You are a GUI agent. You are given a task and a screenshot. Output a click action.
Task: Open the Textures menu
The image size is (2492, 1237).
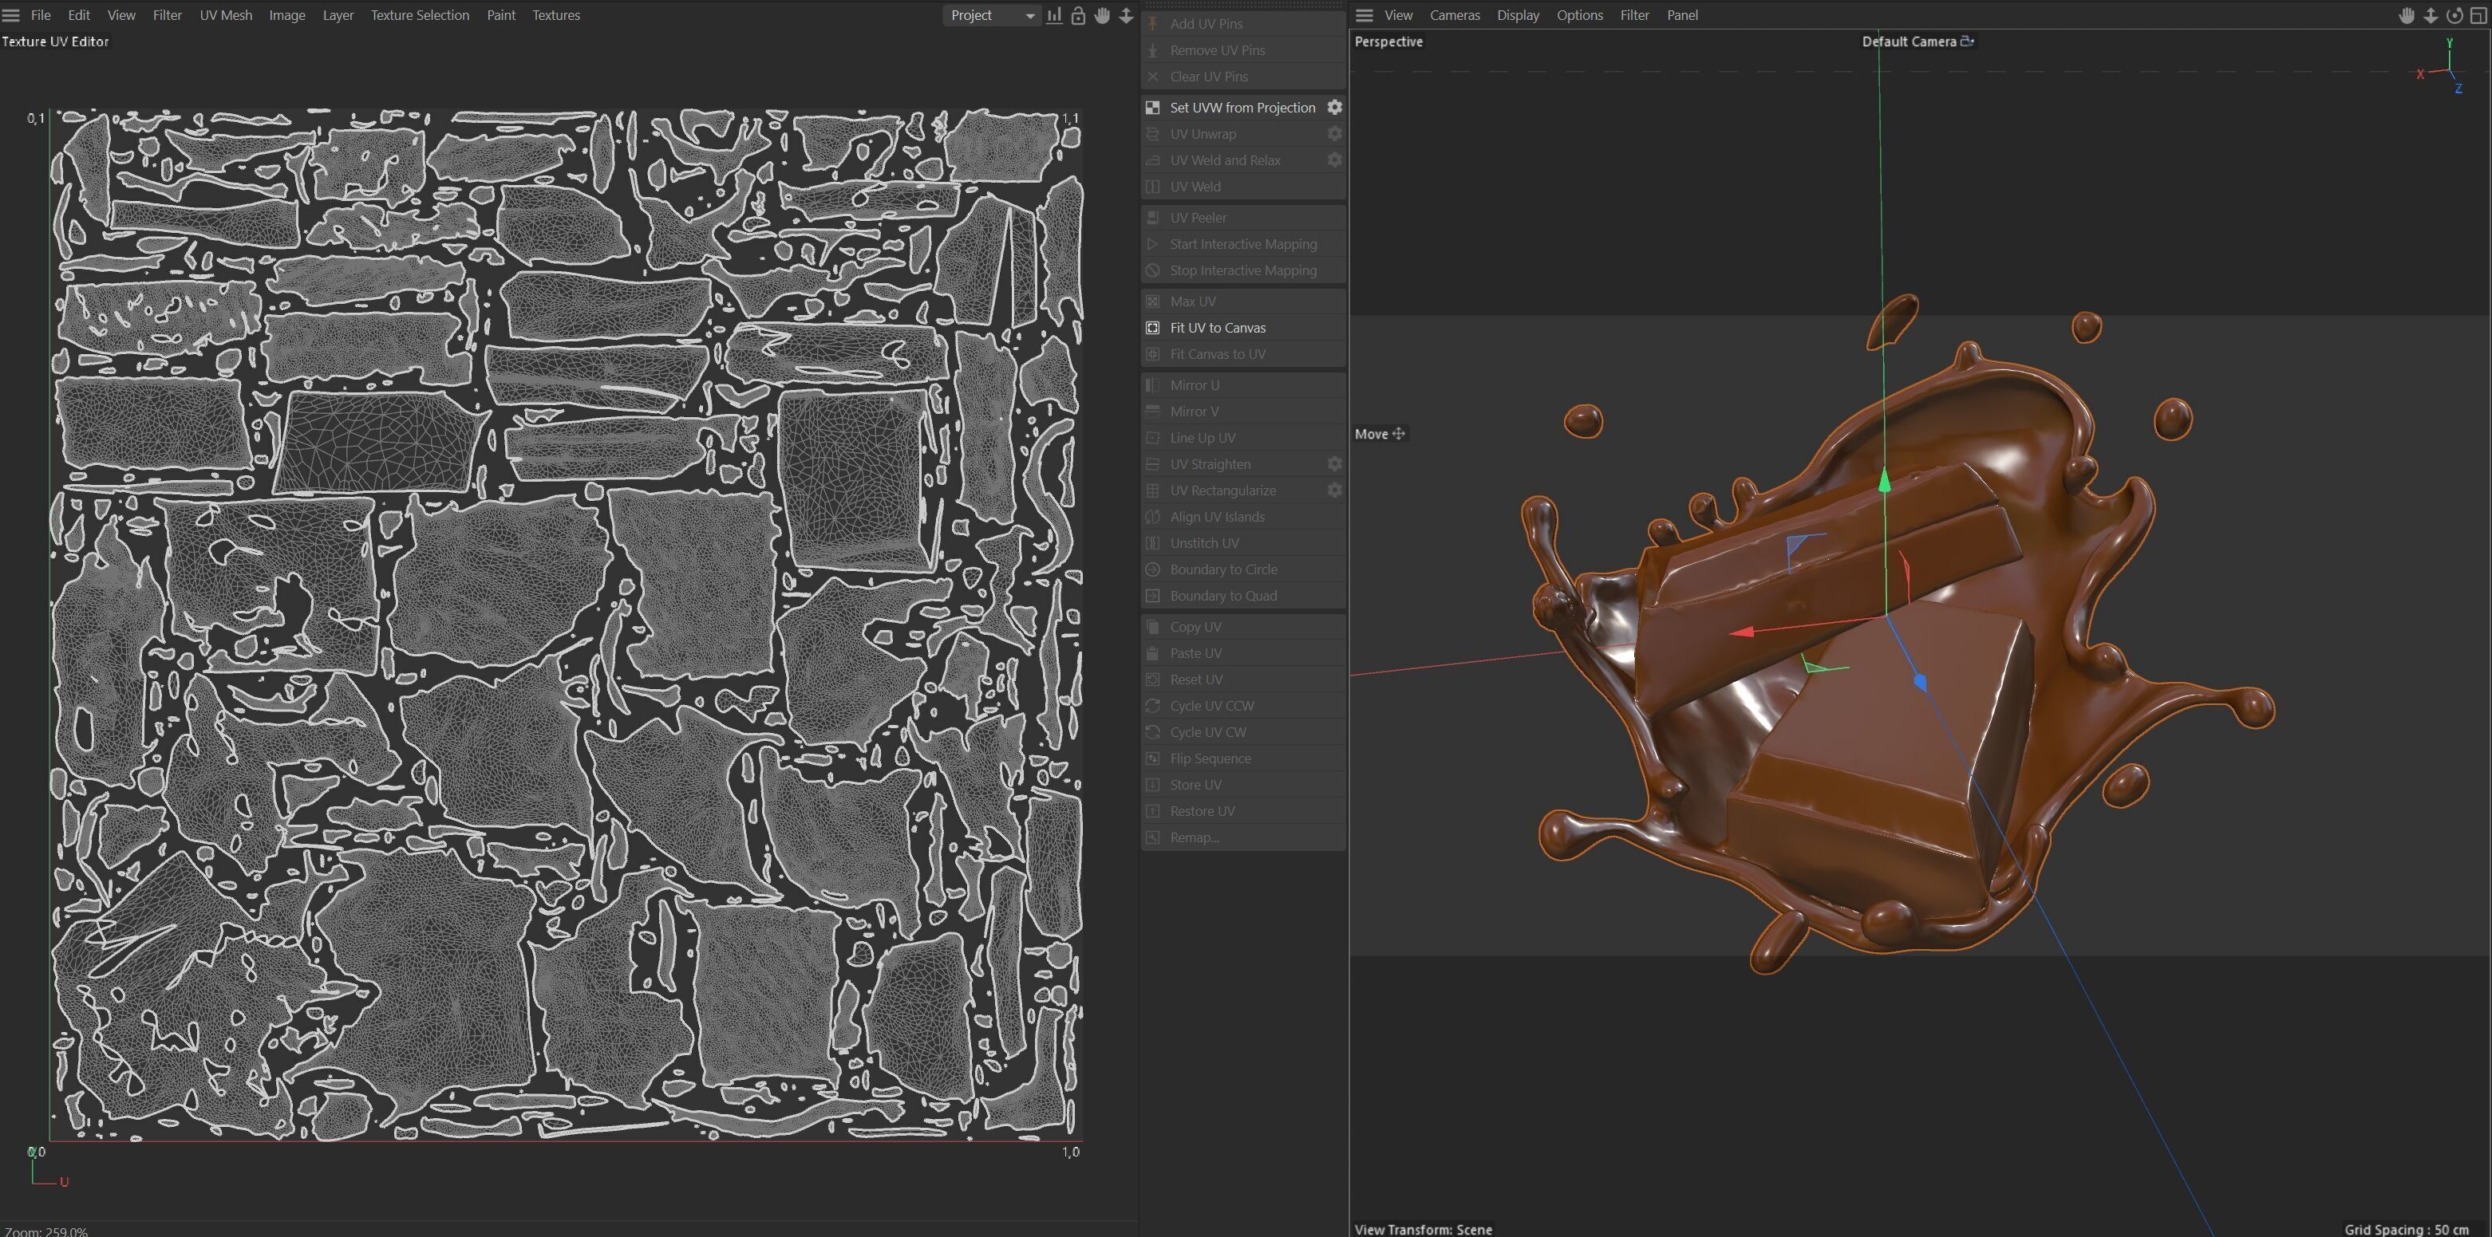(556, 15)
